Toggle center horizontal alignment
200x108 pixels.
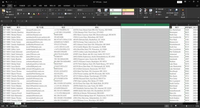coord(53,14)
